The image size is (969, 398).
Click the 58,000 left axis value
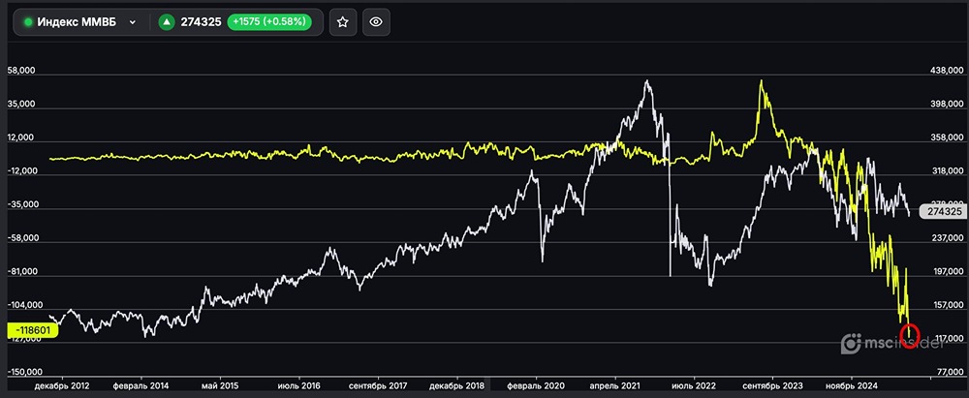click(21, 71)
